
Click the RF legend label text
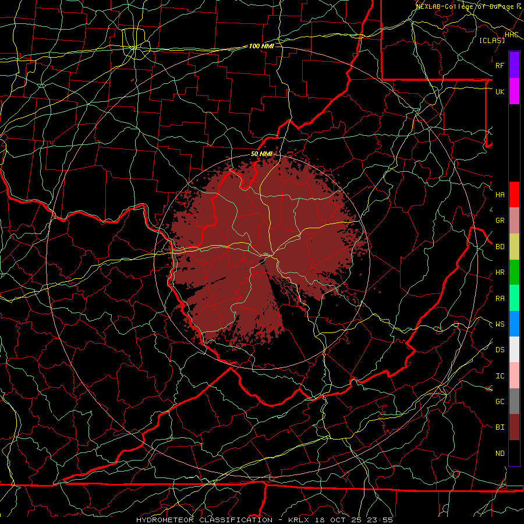[500, 65]
